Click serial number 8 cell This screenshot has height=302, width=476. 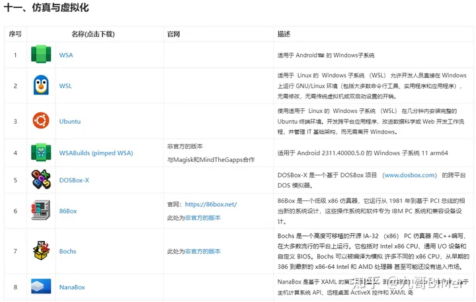click(x=15, y=287)
